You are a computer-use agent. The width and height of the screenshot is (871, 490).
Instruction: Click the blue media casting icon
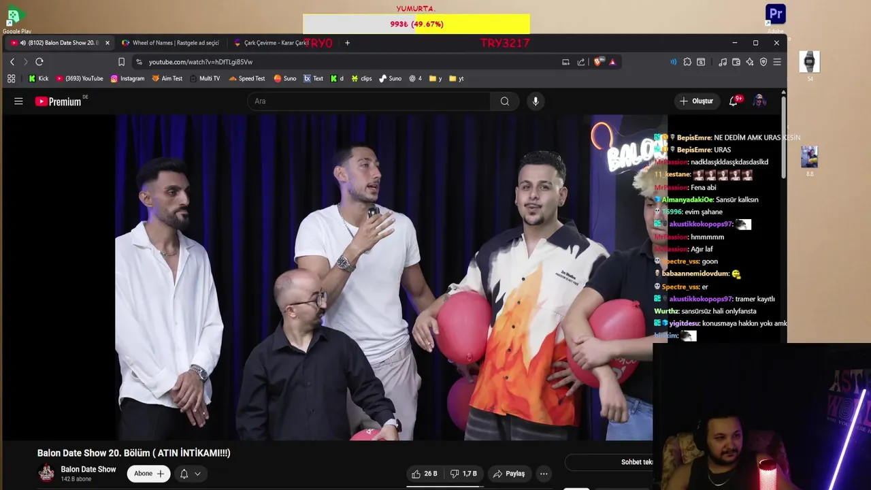point(673,62)
